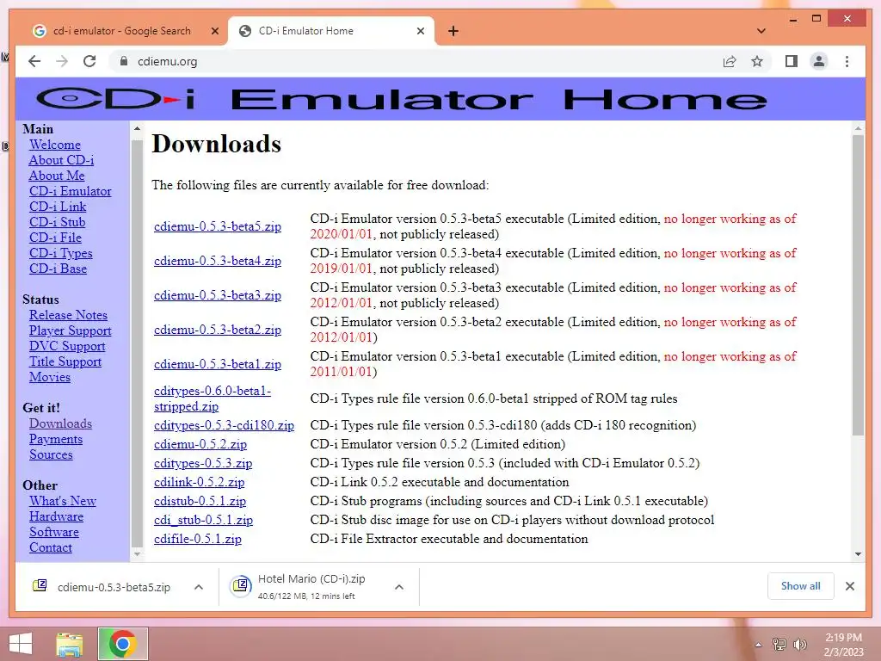Download cdifile-0.5.1.zip

198,539
